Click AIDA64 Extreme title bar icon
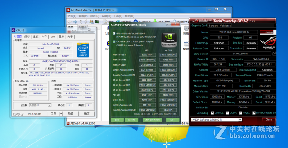Viewport: 288px width, 148px height. (68, 10)
